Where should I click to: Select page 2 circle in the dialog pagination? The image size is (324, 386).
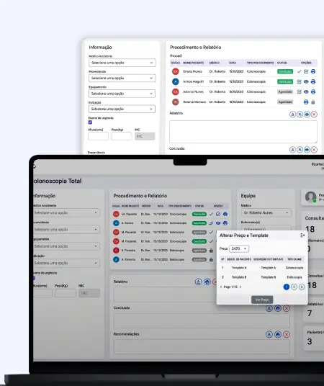click(x=294, y=287)
